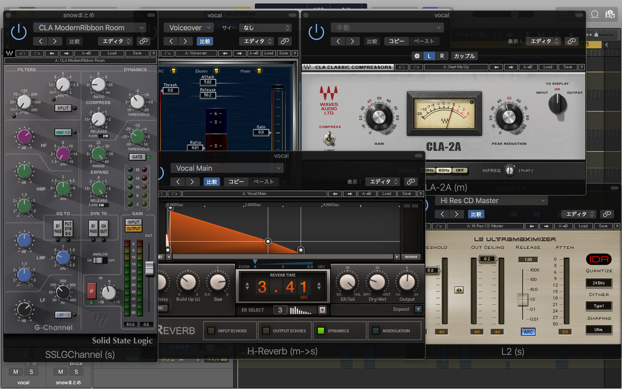Toggle the FLT DYN S-C button in G-Channel

pyautogui.click(x=68, y=228)
